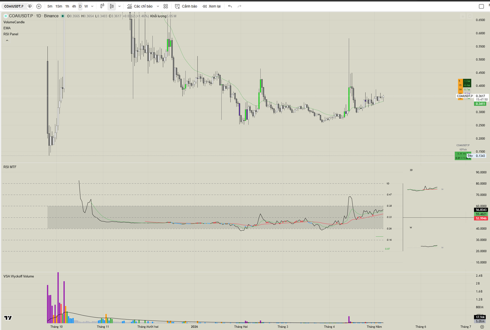Screen dimensions: 490x330
Task: Select the VolumeCandle indicator legend
Action: pyautogui.click(x=14, y=22)
